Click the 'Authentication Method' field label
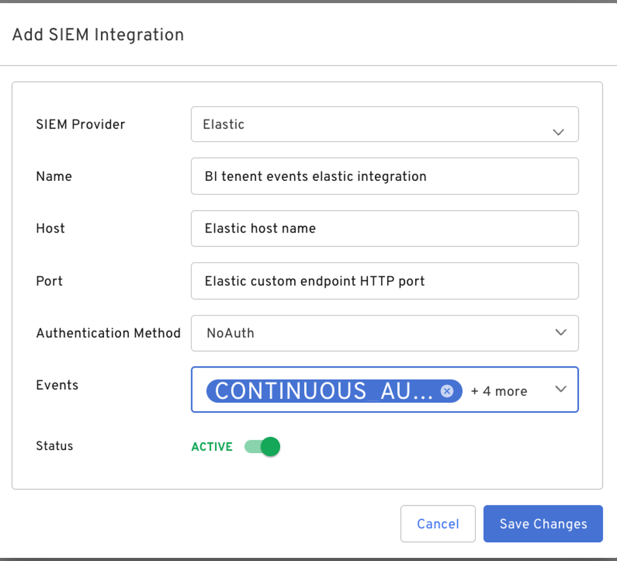Screen dimensions: 617x561 [x=109, y=333]
